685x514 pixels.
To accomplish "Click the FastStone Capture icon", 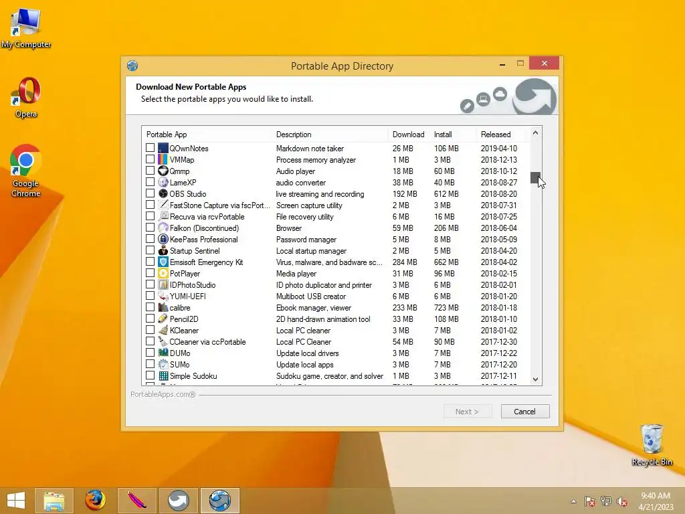I will coord(163,205).
